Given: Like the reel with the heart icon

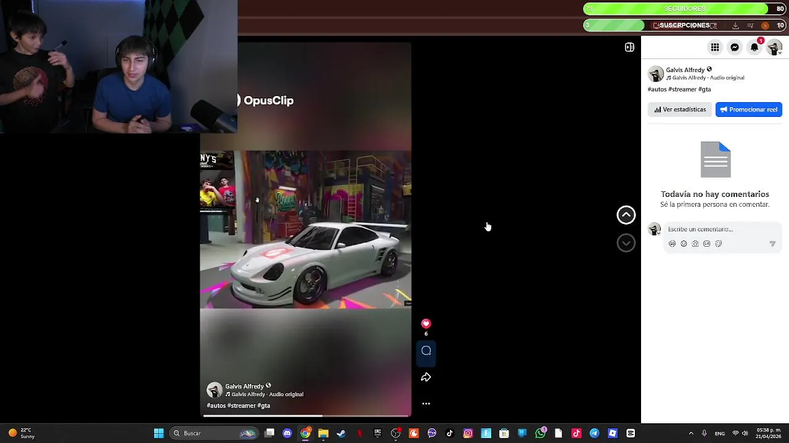Looking at the screenshot, I should [x=426, y=324].
